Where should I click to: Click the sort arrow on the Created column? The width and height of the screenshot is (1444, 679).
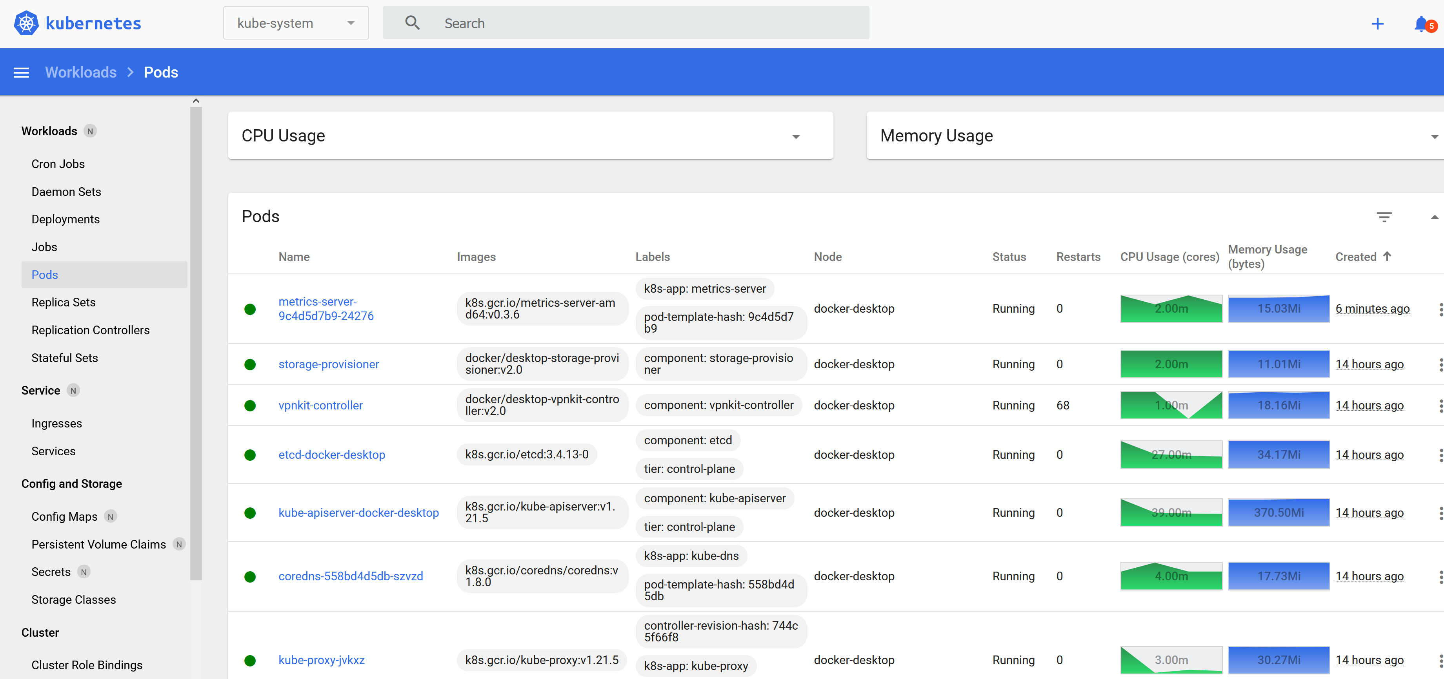tap(1388, 257)
